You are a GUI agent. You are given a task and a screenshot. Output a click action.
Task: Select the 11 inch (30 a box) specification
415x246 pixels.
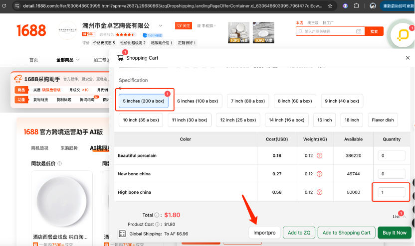[x=190, y=120]
